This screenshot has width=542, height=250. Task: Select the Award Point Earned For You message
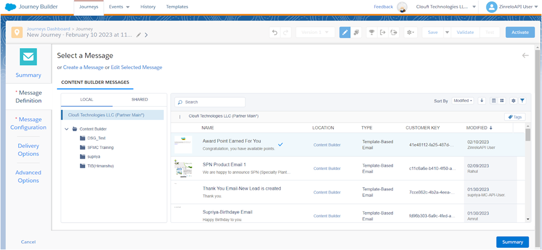click(x=231, y=141)
